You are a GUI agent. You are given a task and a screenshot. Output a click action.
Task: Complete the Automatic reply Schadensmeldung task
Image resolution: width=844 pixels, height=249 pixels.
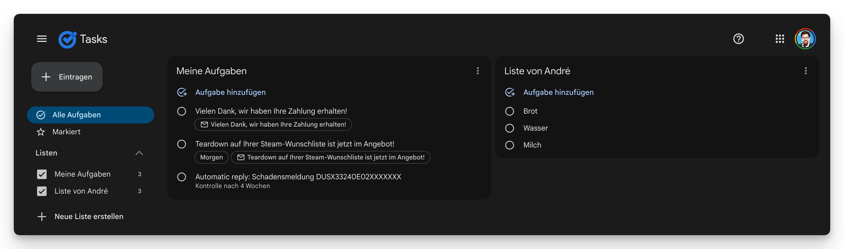tap(181, 177)
